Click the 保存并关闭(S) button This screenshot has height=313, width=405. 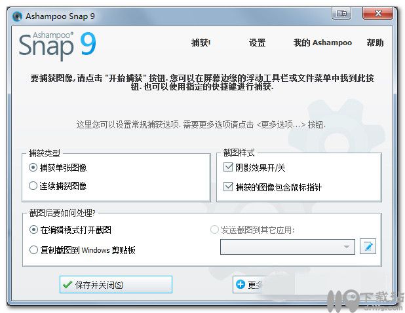coord(116,284)
